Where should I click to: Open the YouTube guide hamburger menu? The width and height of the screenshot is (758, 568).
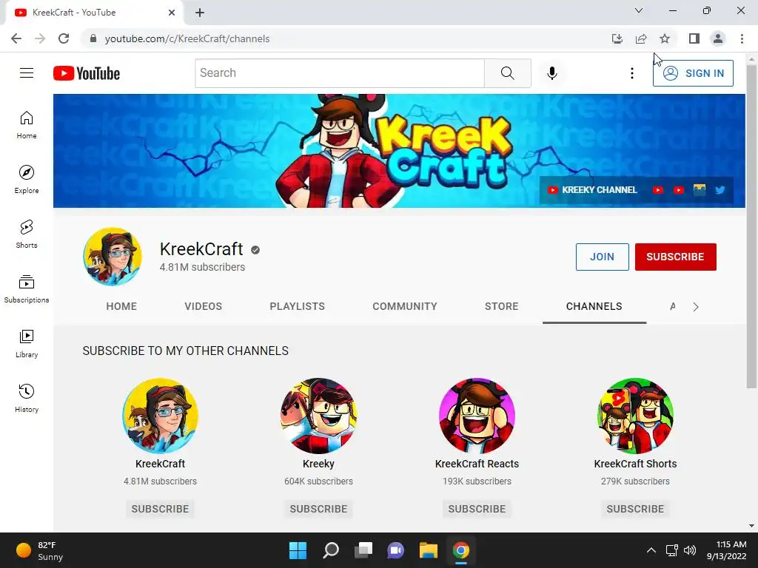[x=27, y=73]
